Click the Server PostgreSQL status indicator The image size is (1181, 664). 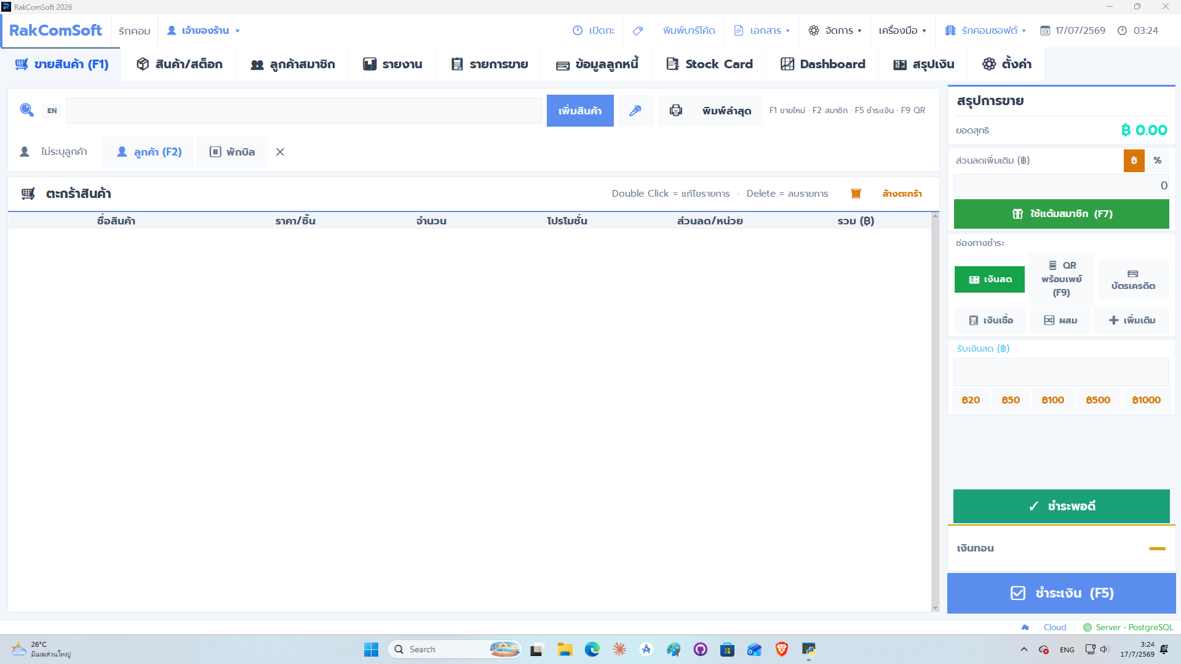[x=1128, y=627]
